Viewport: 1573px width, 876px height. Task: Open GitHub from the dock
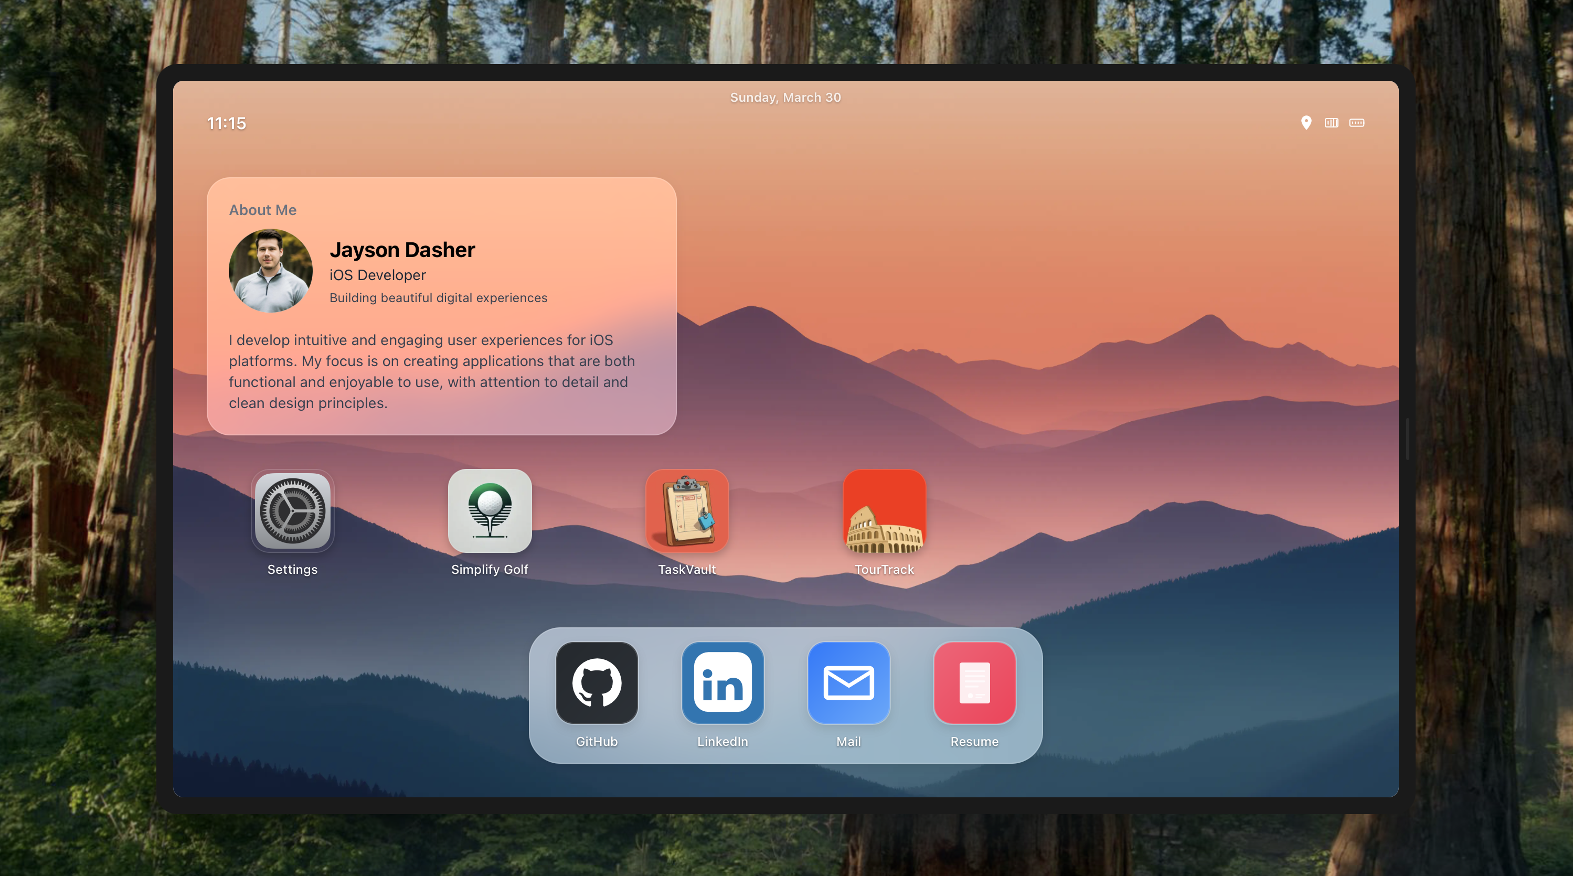click(x=597, y=682)
